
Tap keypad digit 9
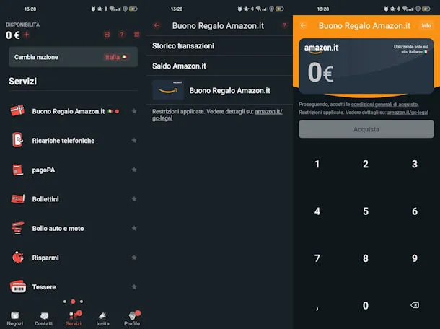(x=415, y=258)
